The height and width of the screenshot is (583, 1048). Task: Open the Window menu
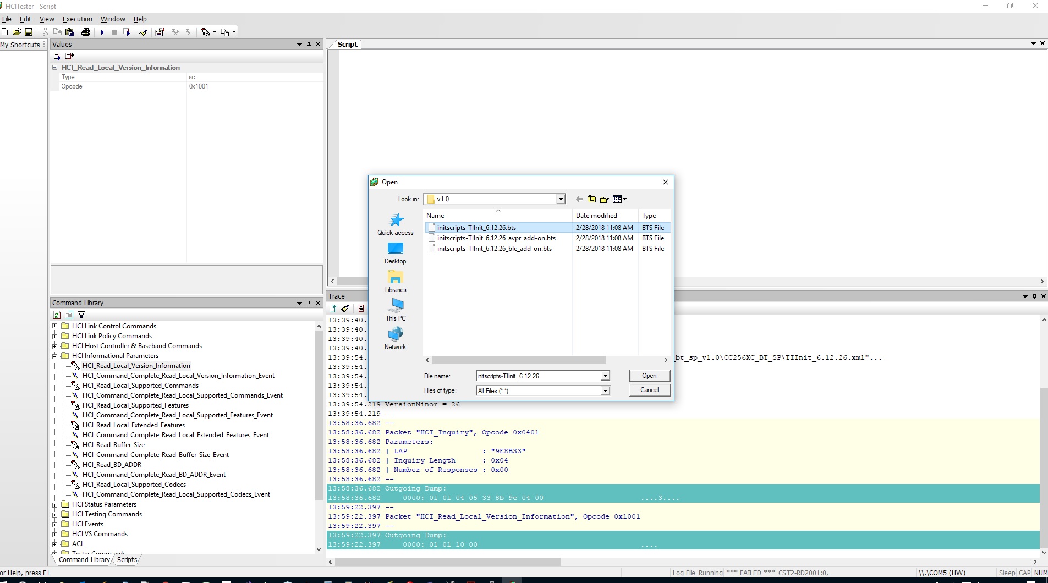tap(113, 19)
